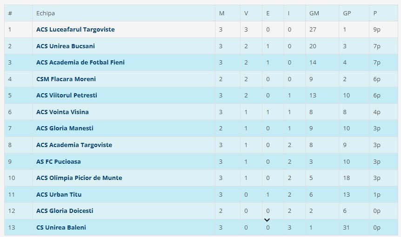
Task: Click the # rank column header
Action: click(x=10, y=13)
